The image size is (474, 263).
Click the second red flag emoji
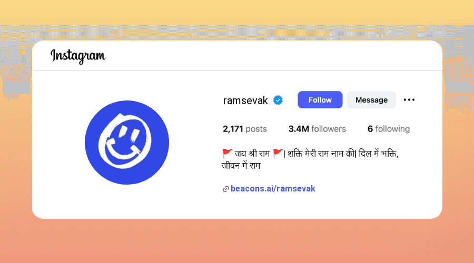(x=278, y=154)
